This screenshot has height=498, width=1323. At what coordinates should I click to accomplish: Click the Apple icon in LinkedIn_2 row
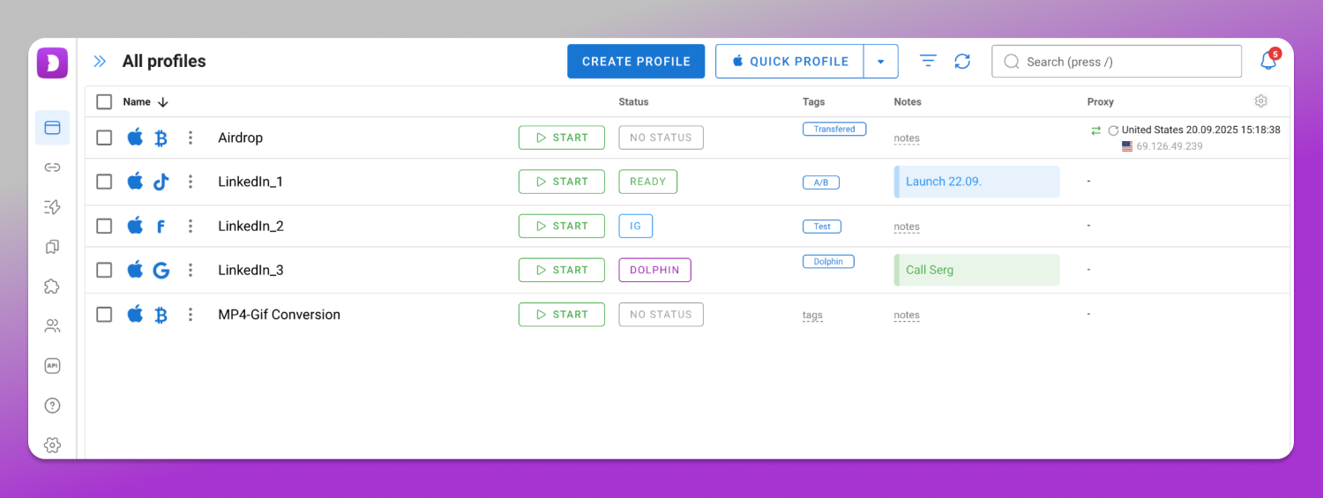[x=135, y=225]
